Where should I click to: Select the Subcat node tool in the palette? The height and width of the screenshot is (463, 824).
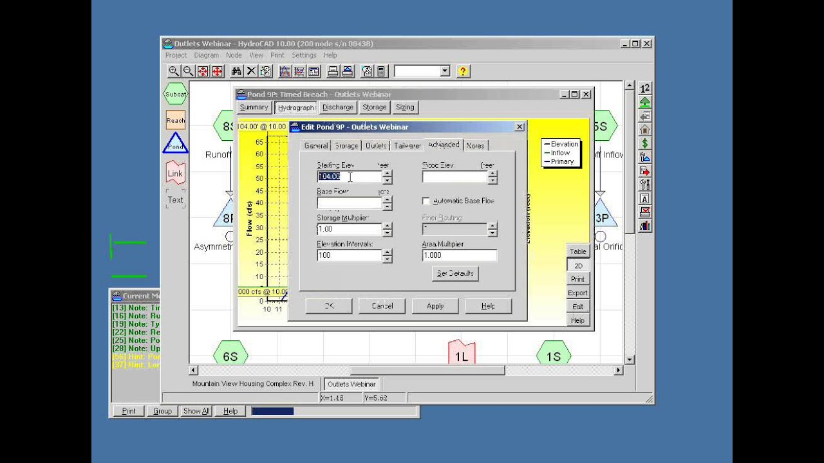pyautogui.click(x=175, y=94)
